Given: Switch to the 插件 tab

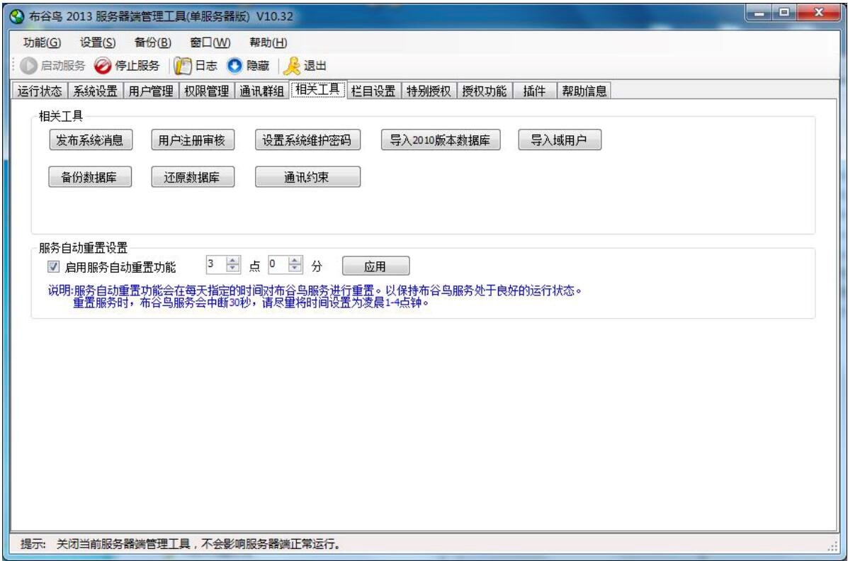Looking at the screenshot, I should pyautogui.click(x=534, y=91).
